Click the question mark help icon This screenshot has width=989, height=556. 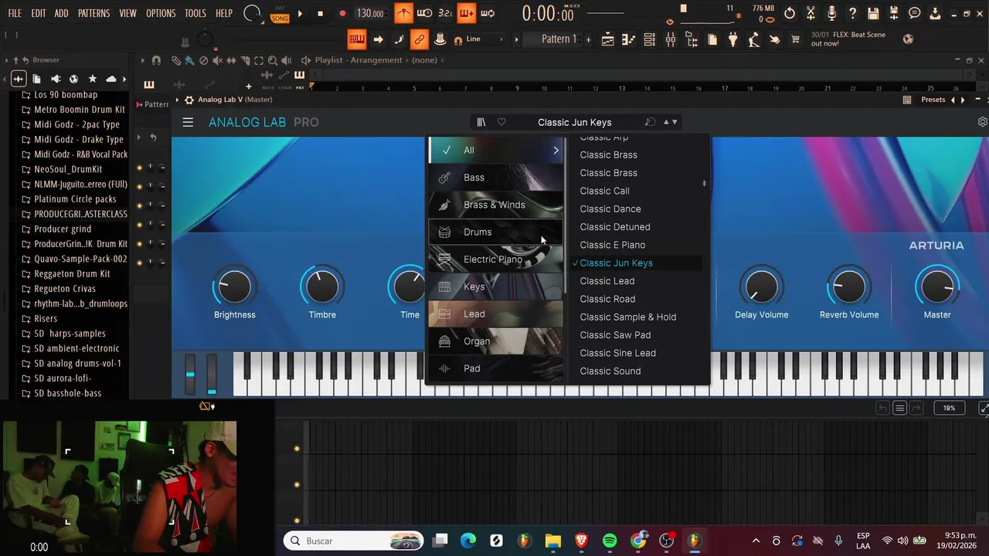coord(853,13)
